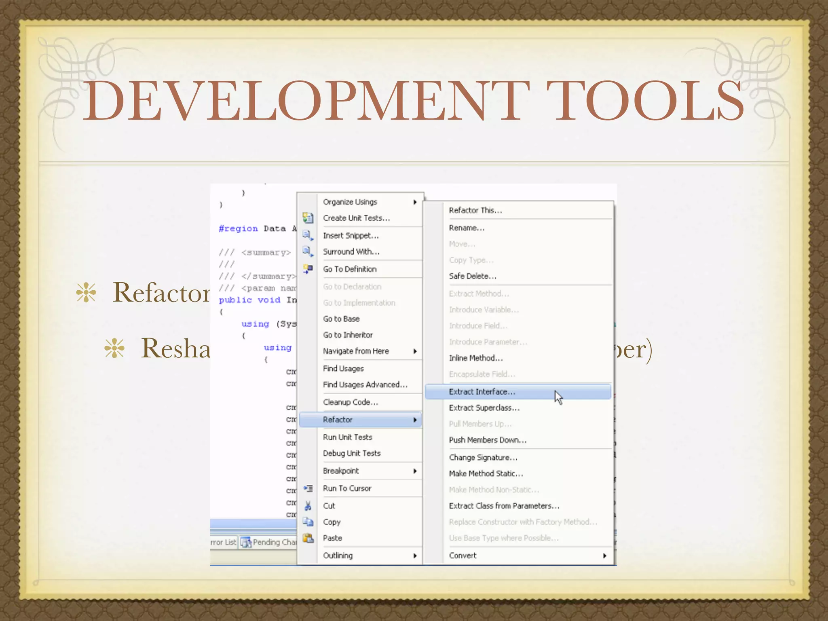Select Refactor This... in submenu
This screenshot has height=621, width=828.
click(518, 210)
